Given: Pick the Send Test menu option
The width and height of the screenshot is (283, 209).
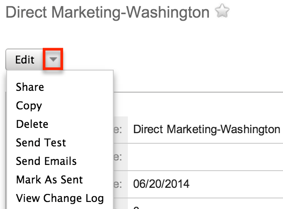Looking at the screenshot, I should 41,143.
